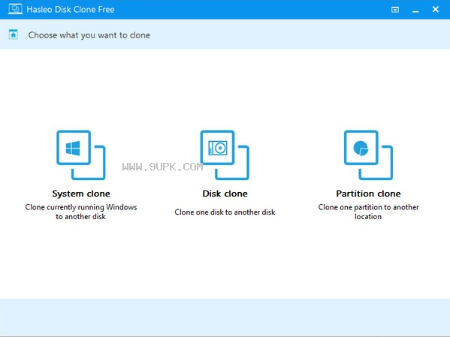Go to the home screen icon
The height and width of the screenshot is (337, 450).
[x=14, y=35]
